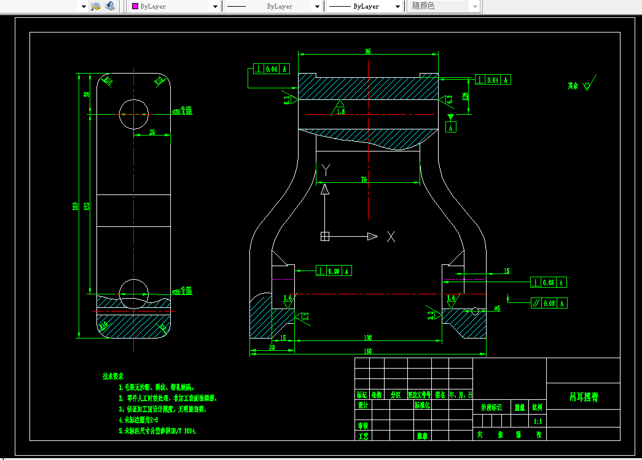This screenshot has height=460, width=642.
Task: Click the '标准化' title block cell
Action: tap(422, 405)
